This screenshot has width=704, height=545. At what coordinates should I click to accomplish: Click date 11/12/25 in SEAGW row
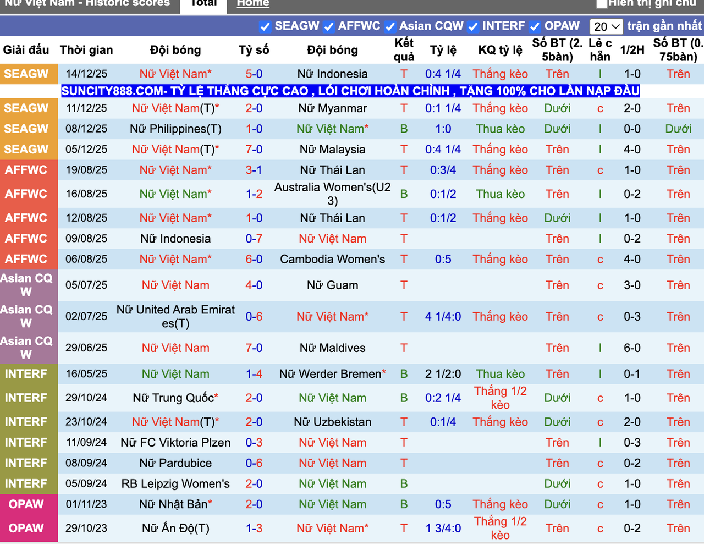point(86,108)
